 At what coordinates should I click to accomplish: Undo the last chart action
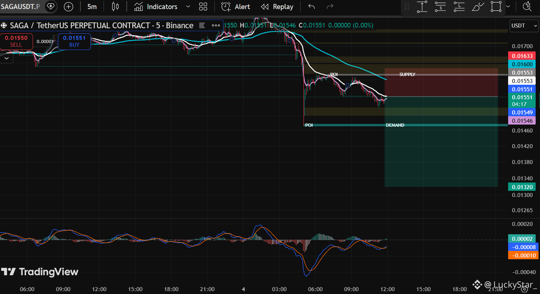[311, 7]
